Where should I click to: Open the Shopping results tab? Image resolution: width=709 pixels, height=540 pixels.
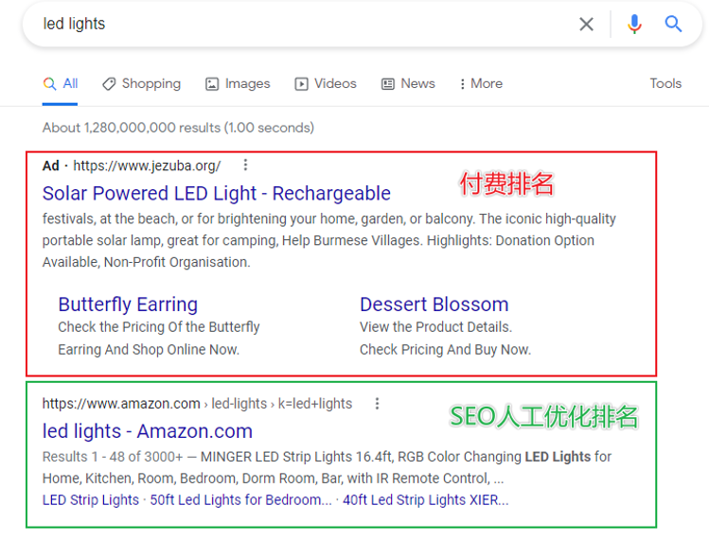tap(142, 83)
